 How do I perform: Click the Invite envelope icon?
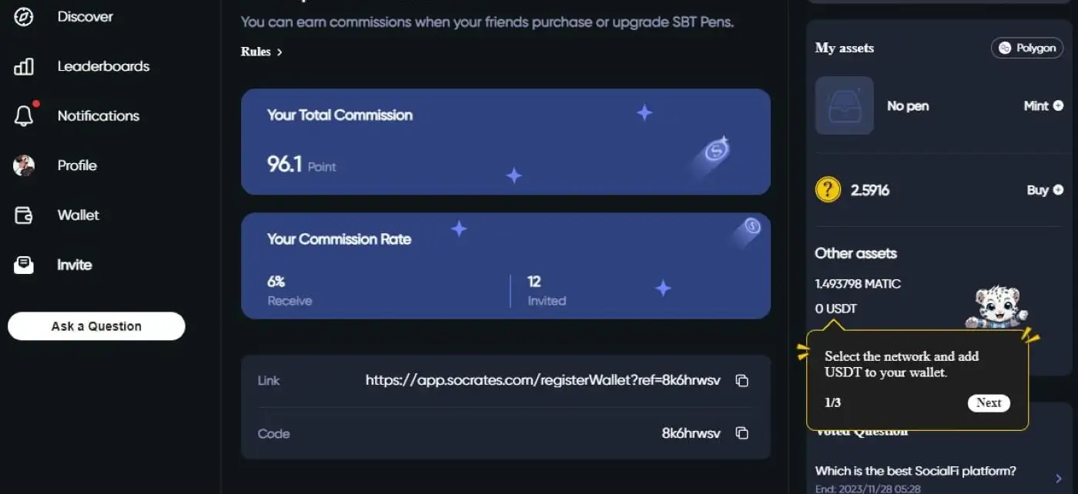(x=24, y=265)
